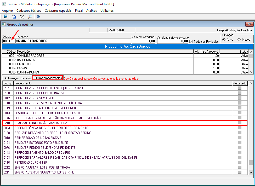Click the blue power exit toolbar icon
The height and width of the screenshot is (186, 255).
point(38,17)
